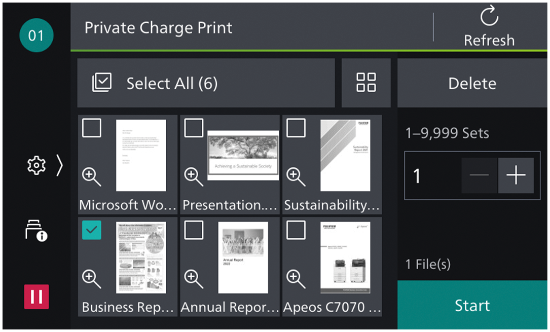The image size is (550, 332).
Task: Increase print sets with plus stepper
Action: tap(516, 175)
